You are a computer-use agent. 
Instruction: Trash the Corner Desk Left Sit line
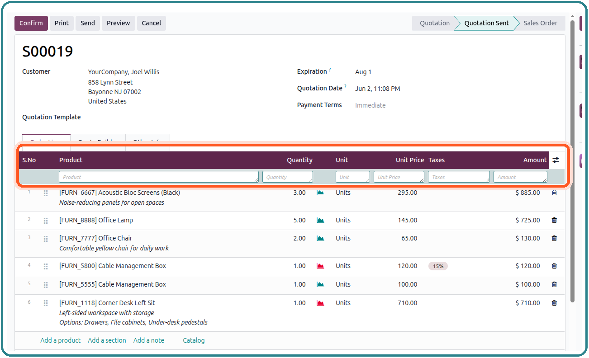[554, 303]
